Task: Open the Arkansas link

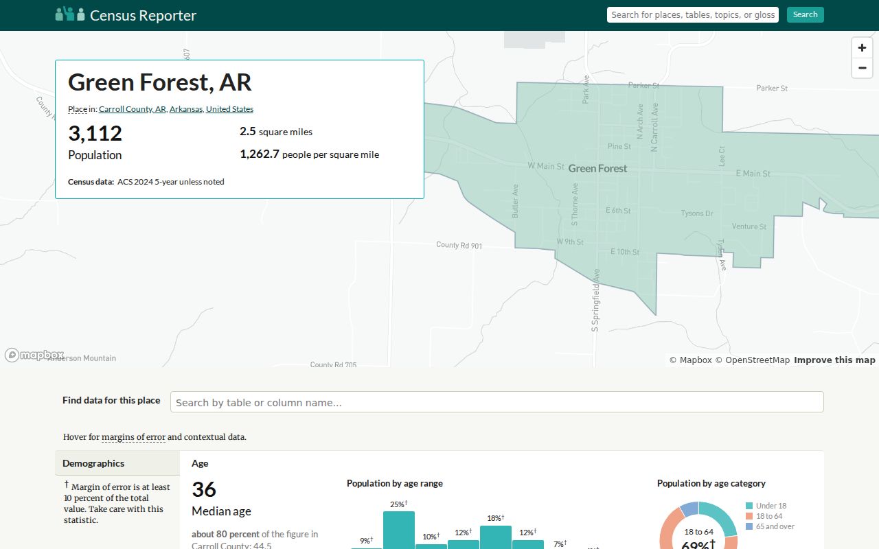Action: point(186,109)
